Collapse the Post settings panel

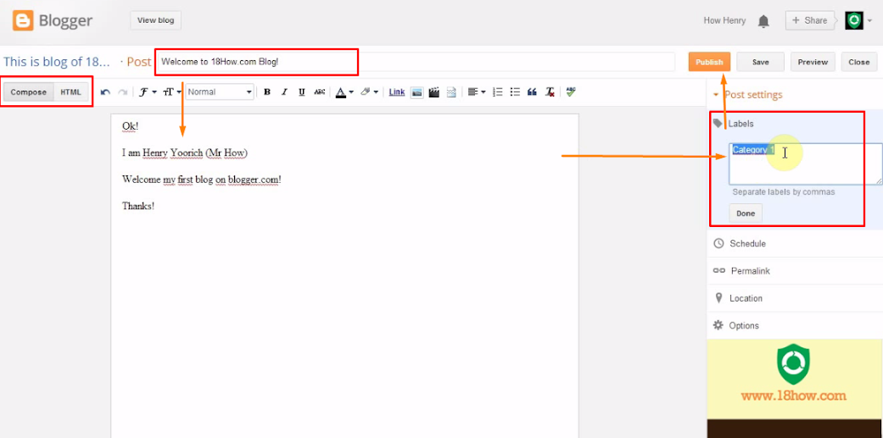[748, 95]
